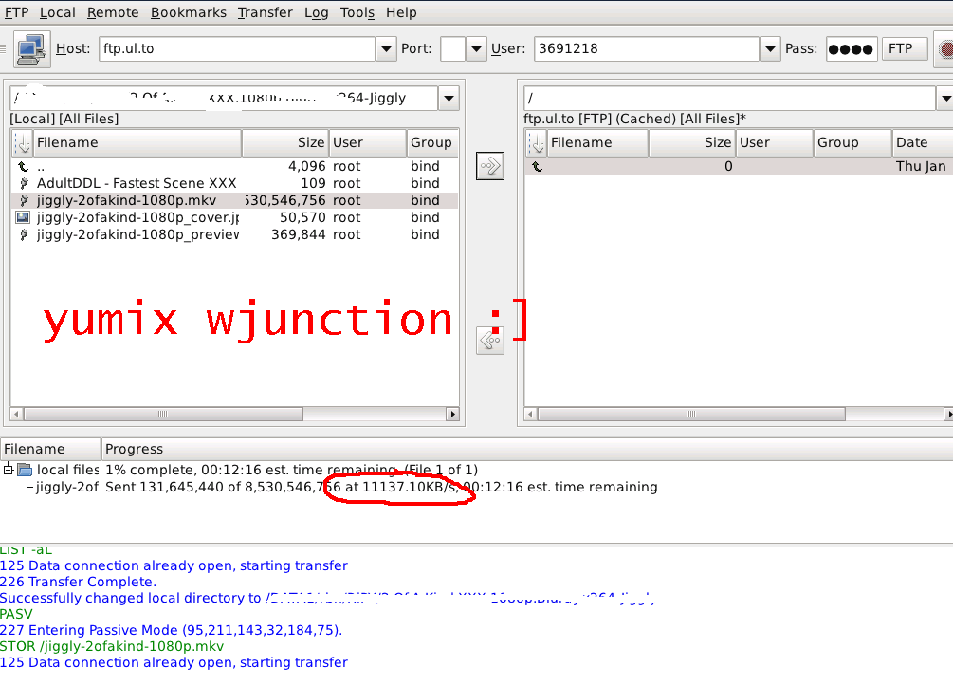Select the jiggly-2ofakind-1080p_cover image file
This screenshot has height=686, width=953.
tap(137, 217)
